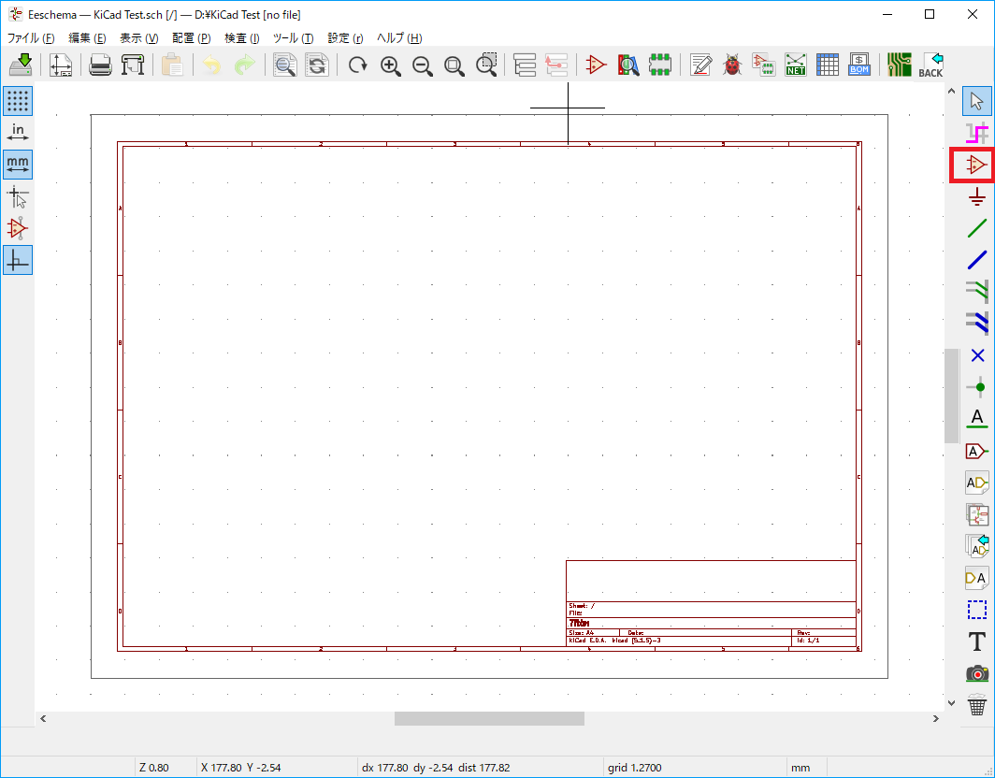This screenshot has width=995, height=778.
Task: Open the footprint editor
Action: (660, 65)
